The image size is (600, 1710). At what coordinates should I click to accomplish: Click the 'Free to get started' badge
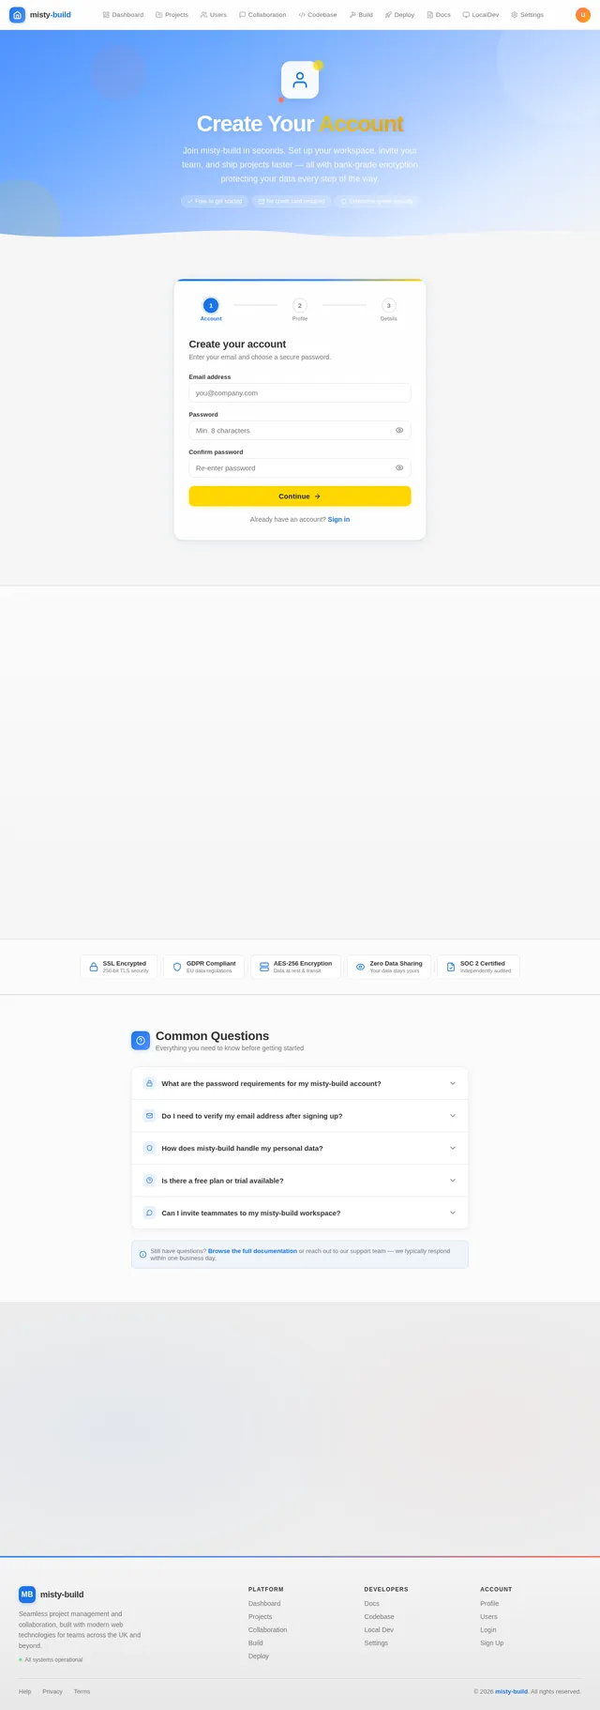tap(215, 201)
